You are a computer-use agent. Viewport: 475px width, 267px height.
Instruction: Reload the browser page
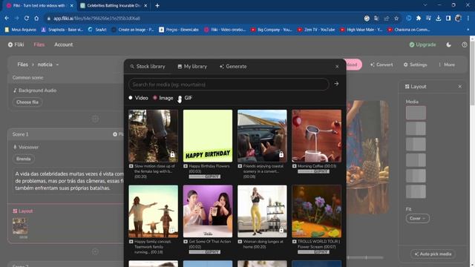point(27,18)
